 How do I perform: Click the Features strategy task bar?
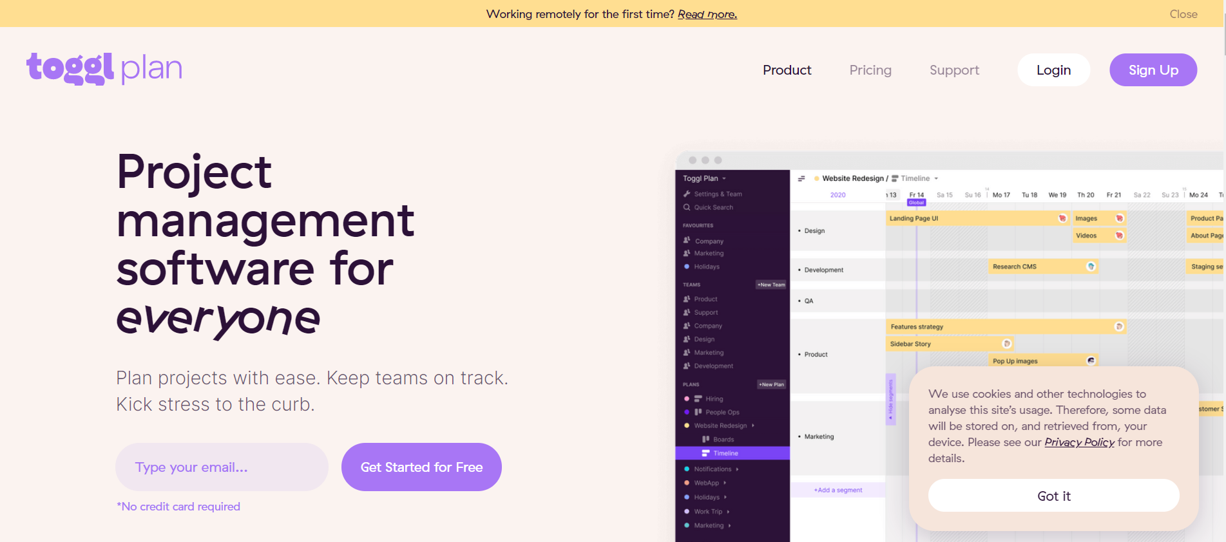tap(1006, 326)
